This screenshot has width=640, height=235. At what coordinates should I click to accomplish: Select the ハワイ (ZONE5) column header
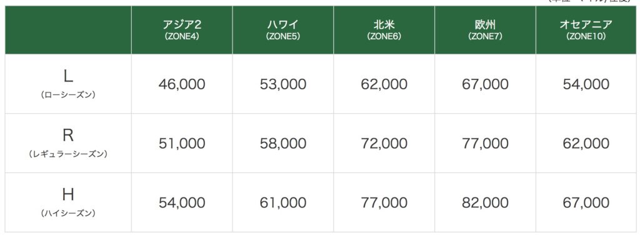pos(283,30)
